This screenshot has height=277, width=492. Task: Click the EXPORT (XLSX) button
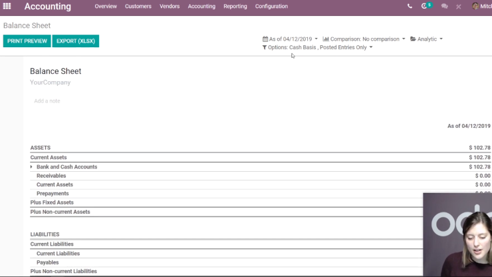[x=76, y=41]
